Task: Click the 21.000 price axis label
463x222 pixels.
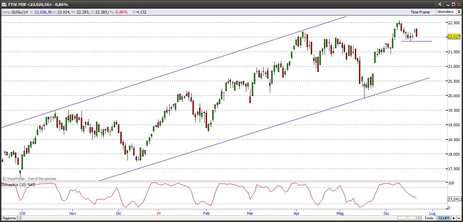Action: (454, 66)
